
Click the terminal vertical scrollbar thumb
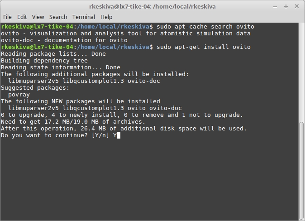(301, 170)
